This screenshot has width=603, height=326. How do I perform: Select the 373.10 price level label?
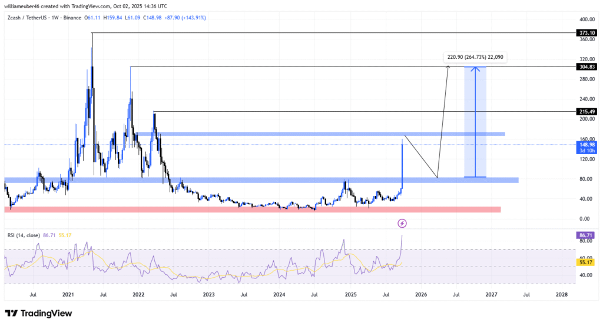[x=586, y=33]
